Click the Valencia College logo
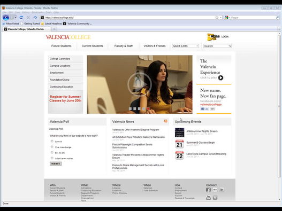 68,37
